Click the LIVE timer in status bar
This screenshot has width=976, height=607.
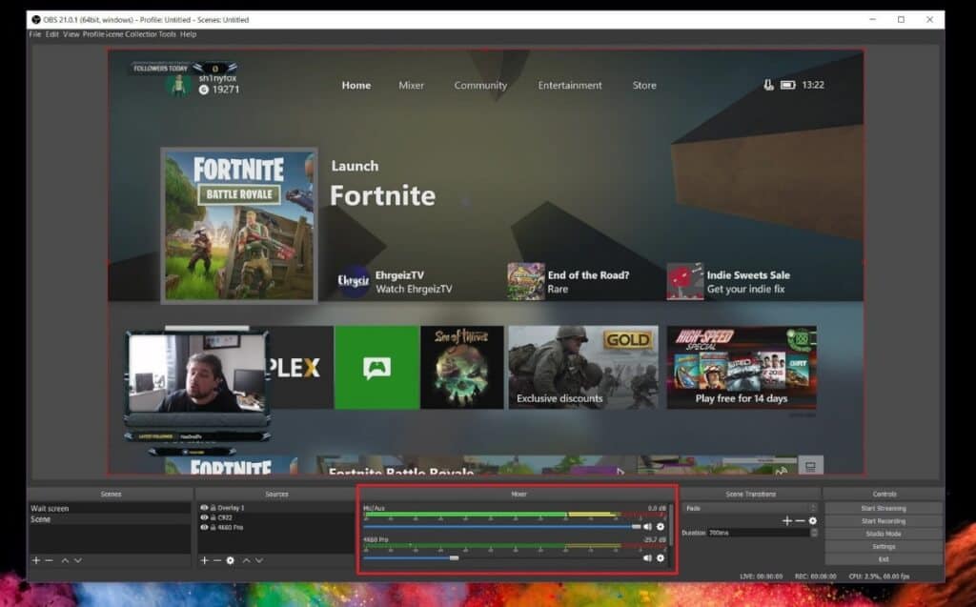click(x=761, y=577)
